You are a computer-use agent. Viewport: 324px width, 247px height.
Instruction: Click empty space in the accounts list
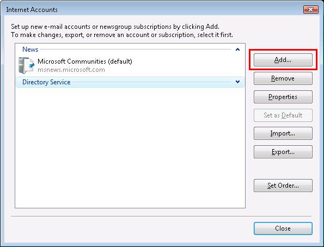coord(130,147)
